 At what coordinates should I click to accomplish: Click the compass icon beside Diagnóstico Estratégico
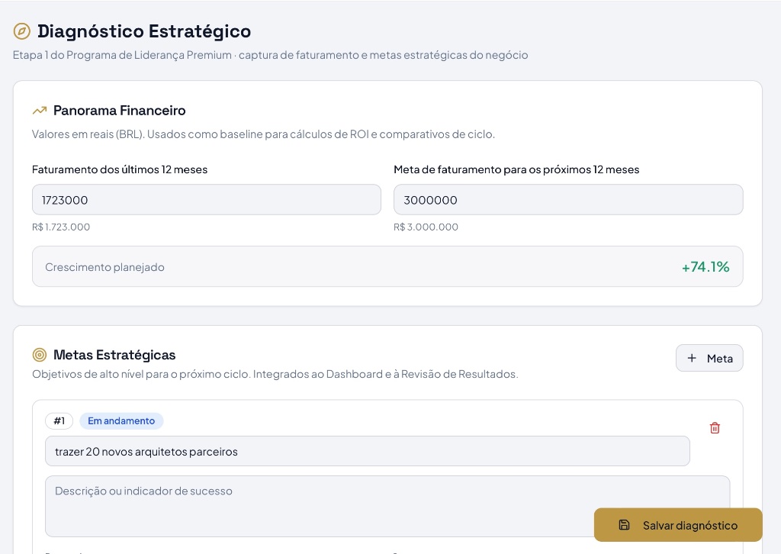pyautogui.click(x=21, y=31)
